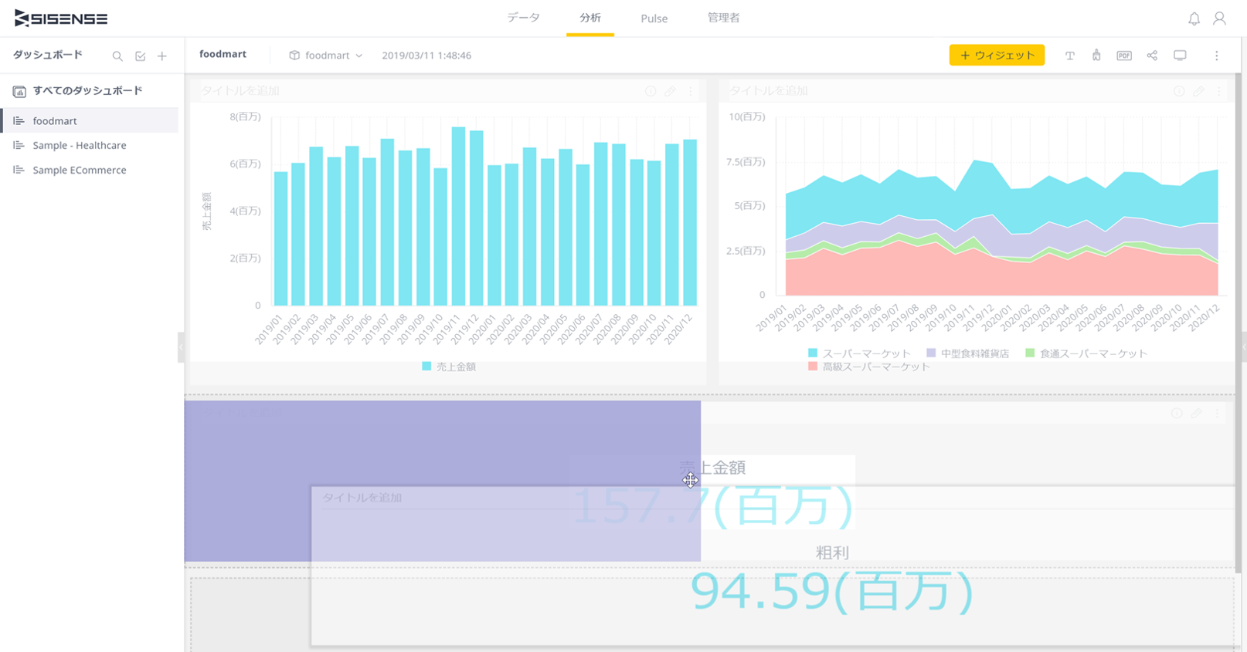Click info icon on area chart widget

pos(1179,91)
